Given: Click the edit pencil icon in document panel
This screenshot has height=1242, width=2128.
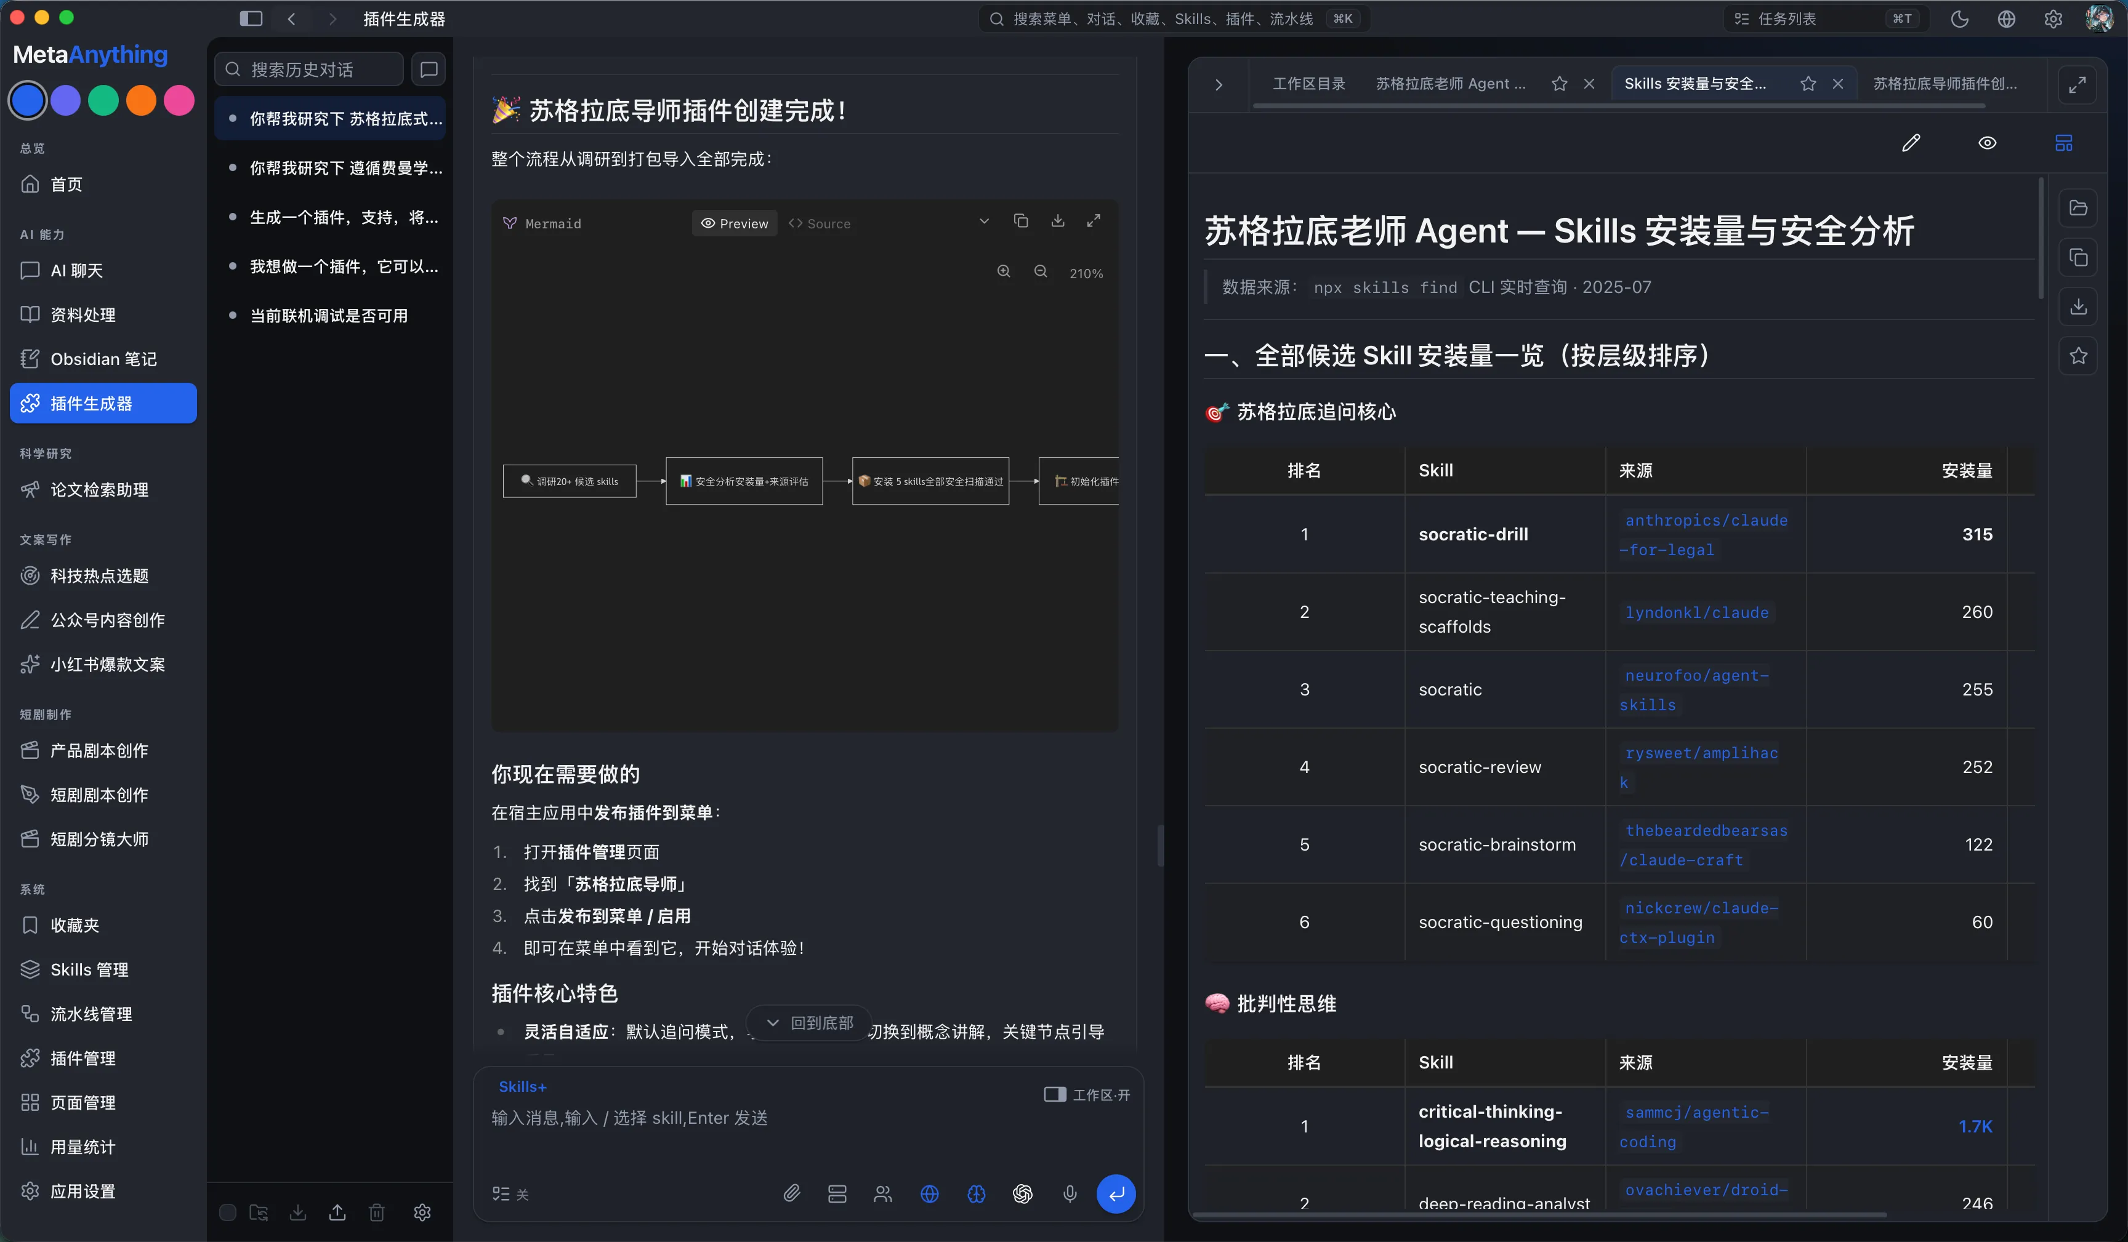Looking at the screenshot, I should pos(1911,143).
